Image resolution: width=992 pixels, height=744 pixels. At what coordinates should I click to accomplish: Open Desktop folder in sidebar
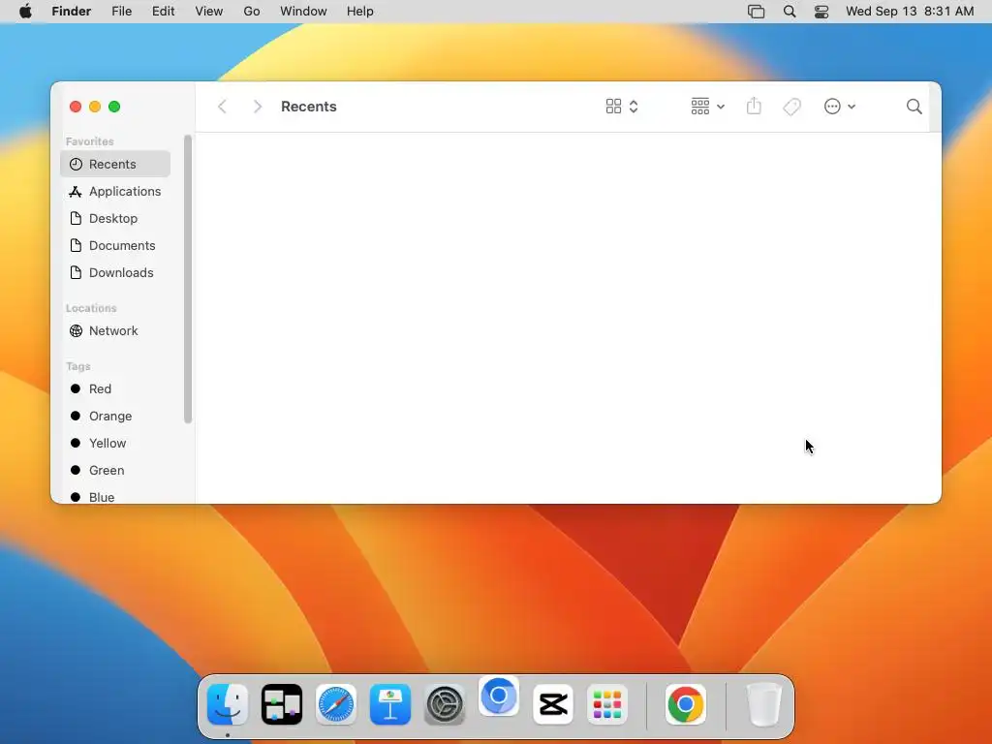(x=115, y=218)
